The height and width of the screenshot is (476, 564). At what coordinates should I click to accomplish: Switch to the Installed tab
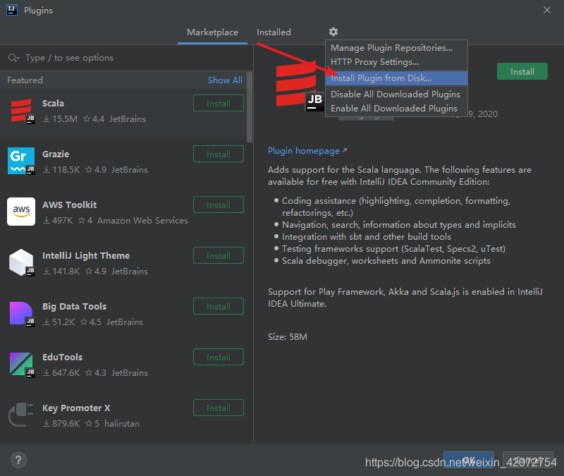(274, 32)
